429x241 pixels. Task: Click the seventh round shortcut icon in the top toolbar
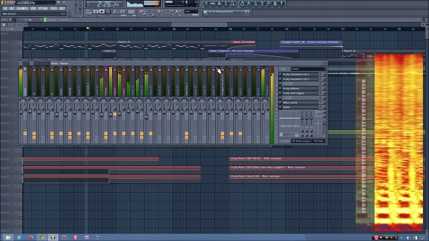(249, 3)
